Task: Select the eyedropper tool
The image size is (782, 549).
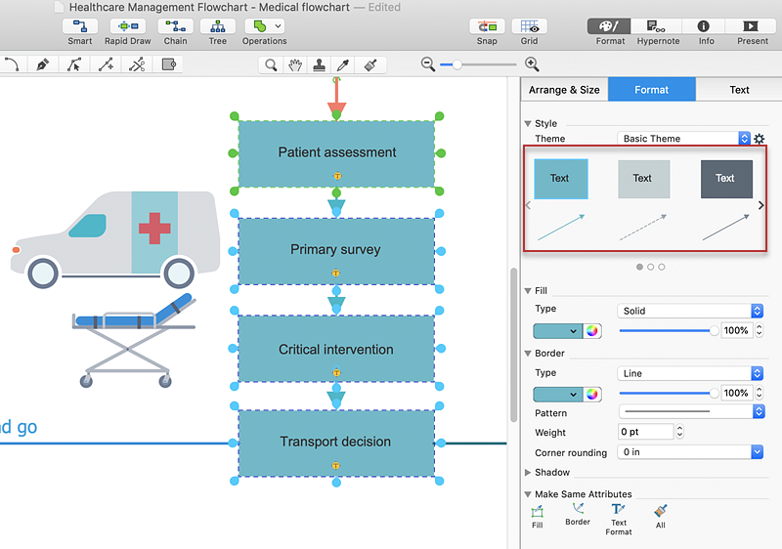Action: 344,64
